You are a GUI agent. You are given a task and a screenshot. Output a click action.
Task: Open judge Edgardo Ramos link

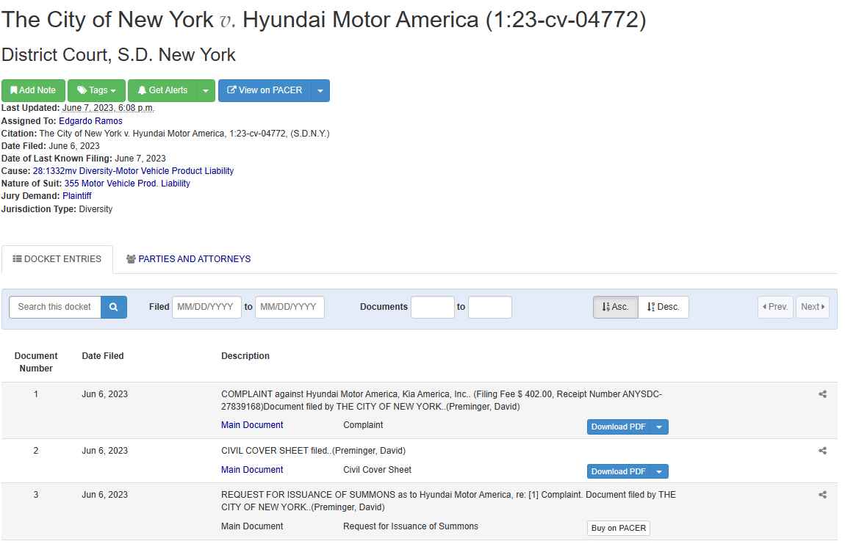[x=90, y=121]
